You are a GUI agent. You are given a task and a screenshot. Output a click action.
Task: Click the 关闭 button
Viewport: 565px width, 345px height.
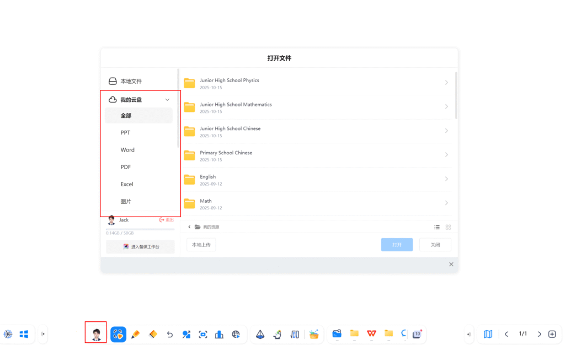point(435,245)
